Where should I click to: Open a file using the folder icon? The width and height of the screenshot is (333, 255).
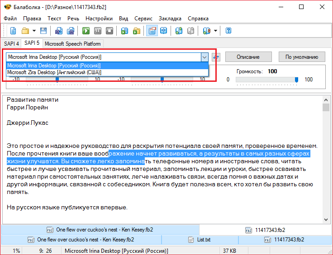pyautogui.click(x=25, y=31)
